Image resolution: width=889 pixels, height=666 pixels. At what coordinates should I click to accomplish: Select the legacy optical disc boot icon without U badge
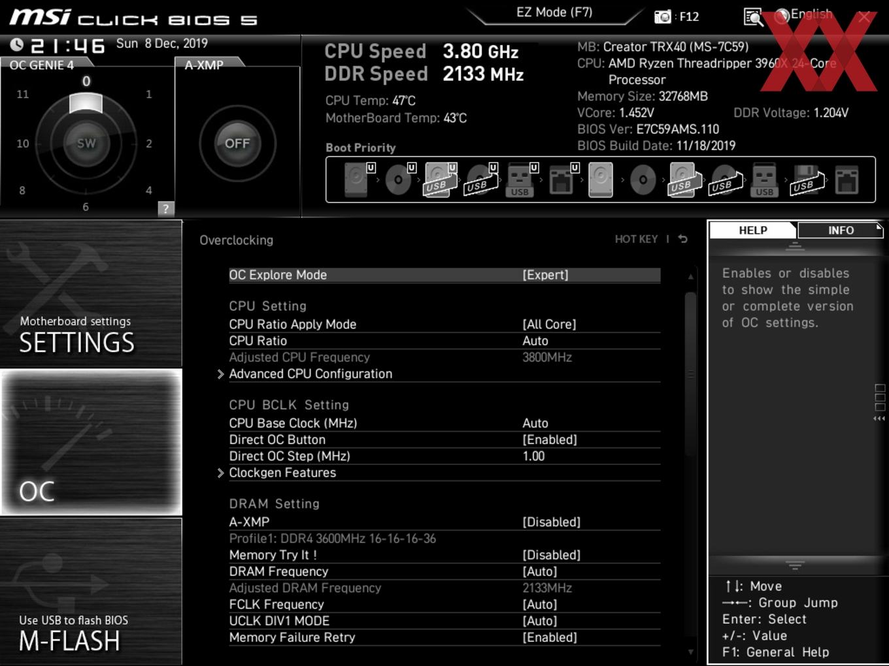click(643, 180)
